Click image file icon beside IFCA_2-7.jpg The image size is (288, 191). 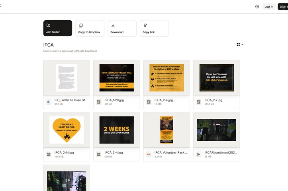coord(198,102)
